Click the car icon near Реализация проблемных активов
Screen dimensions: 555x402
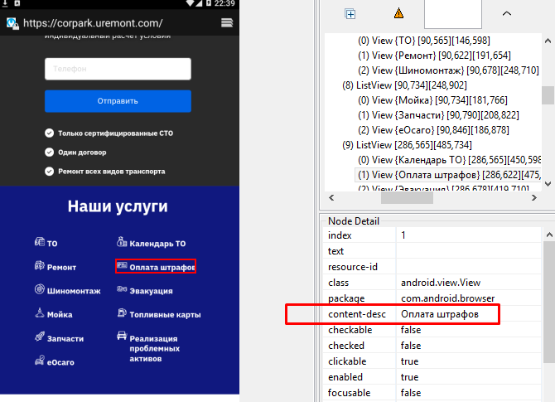[x=122, y=336]
